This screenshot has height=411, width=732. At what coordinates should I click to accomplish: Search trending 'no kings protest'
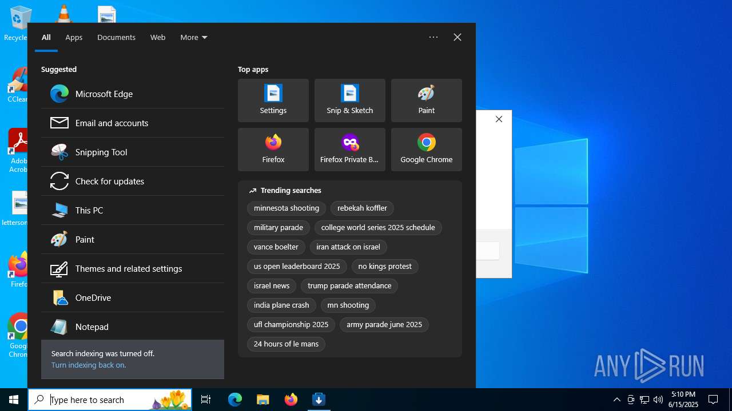[x=385, y=267]
